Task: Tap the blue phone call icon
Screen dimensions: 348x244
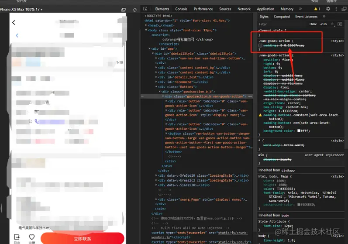Action: pyautogui.click(x=37, y=121)
